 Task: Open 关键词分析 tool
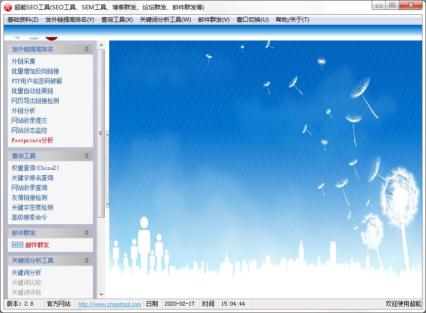pyautogui.click(x=26, y=273)
